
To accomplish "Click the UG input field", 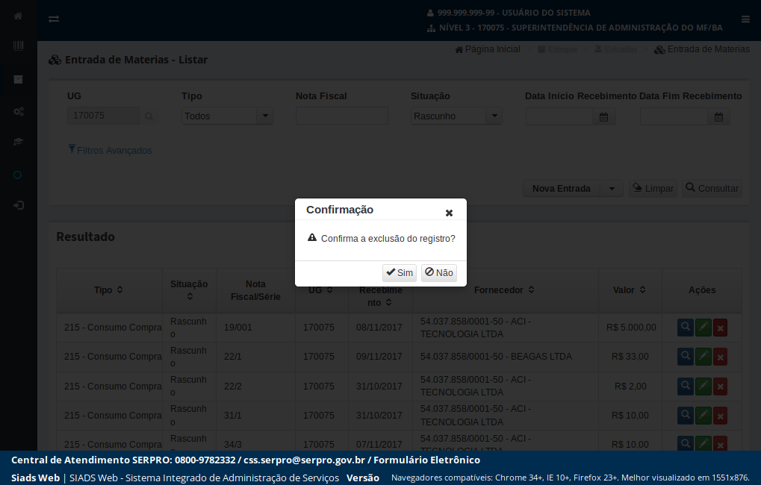I will point(103,116).
